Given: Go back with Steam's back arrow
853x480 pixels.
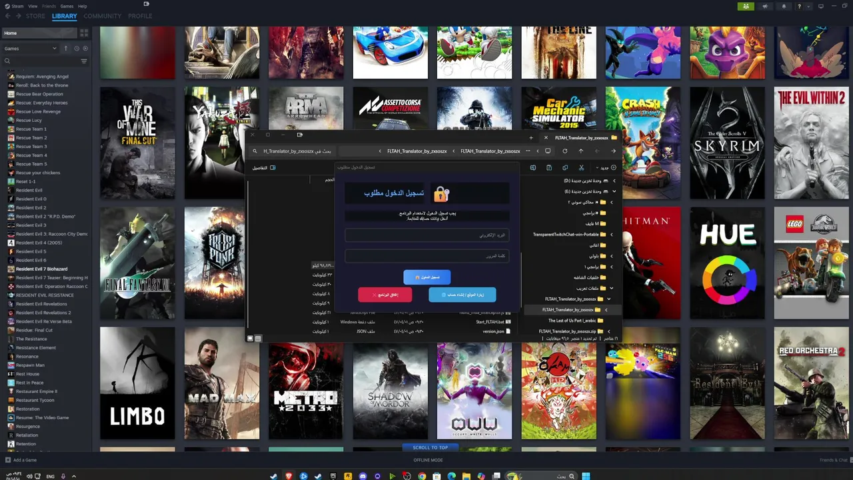Looking at the screenshot, I should pyautogui.click(x=9, y=16).
